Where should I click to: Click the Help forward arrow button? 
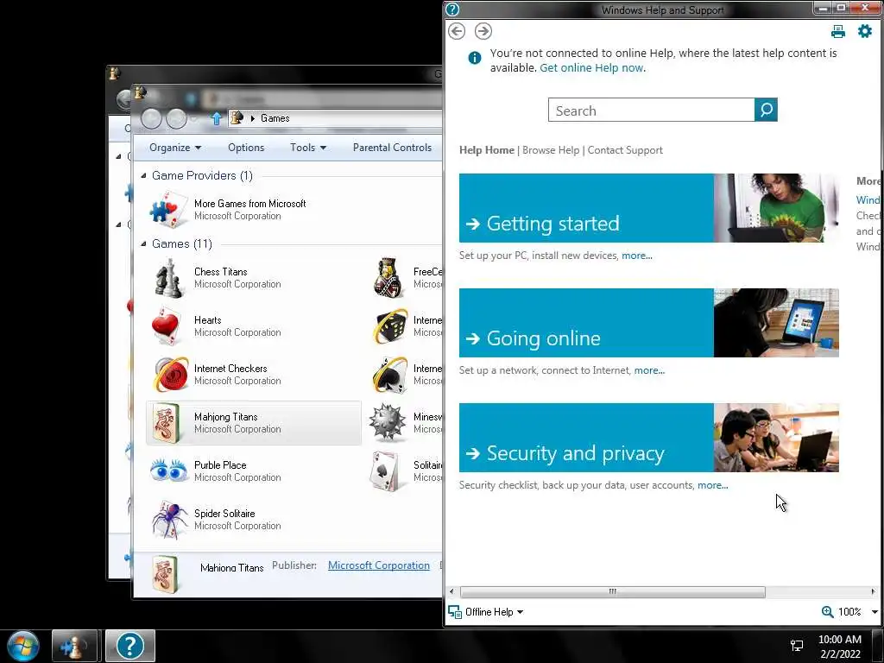(x=483, y=31)
